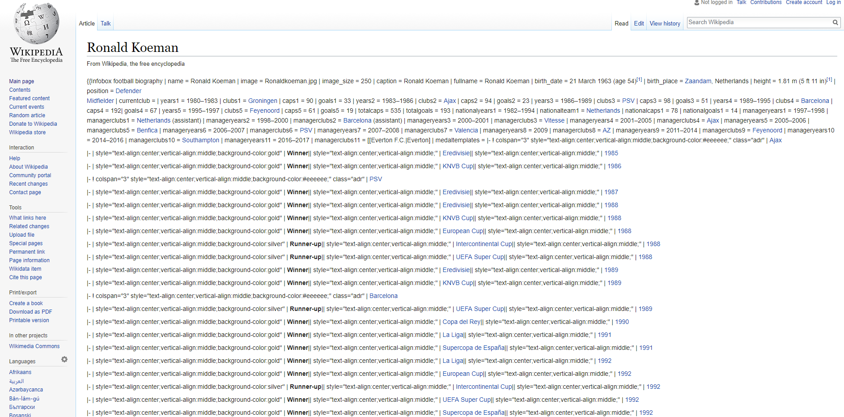Open Contributions link in the top bar
The image size is (844, 417).
click(x=766, y=2)
